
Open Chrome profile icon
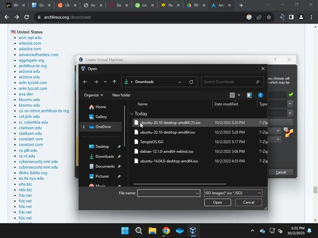click(x=301, y=17)
